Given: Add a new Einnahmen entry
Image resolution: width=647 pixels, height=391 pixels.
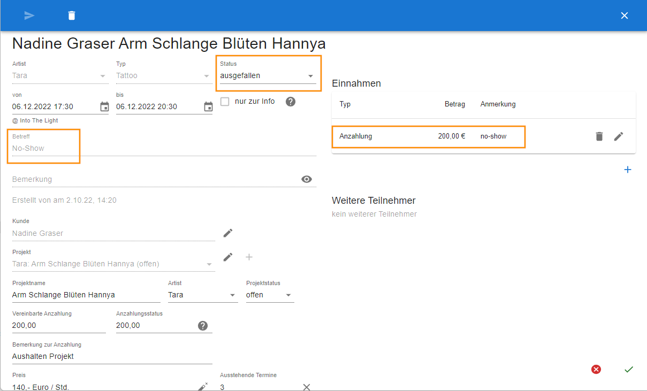Looking at the screenshot, I should (x=628, y=170).
